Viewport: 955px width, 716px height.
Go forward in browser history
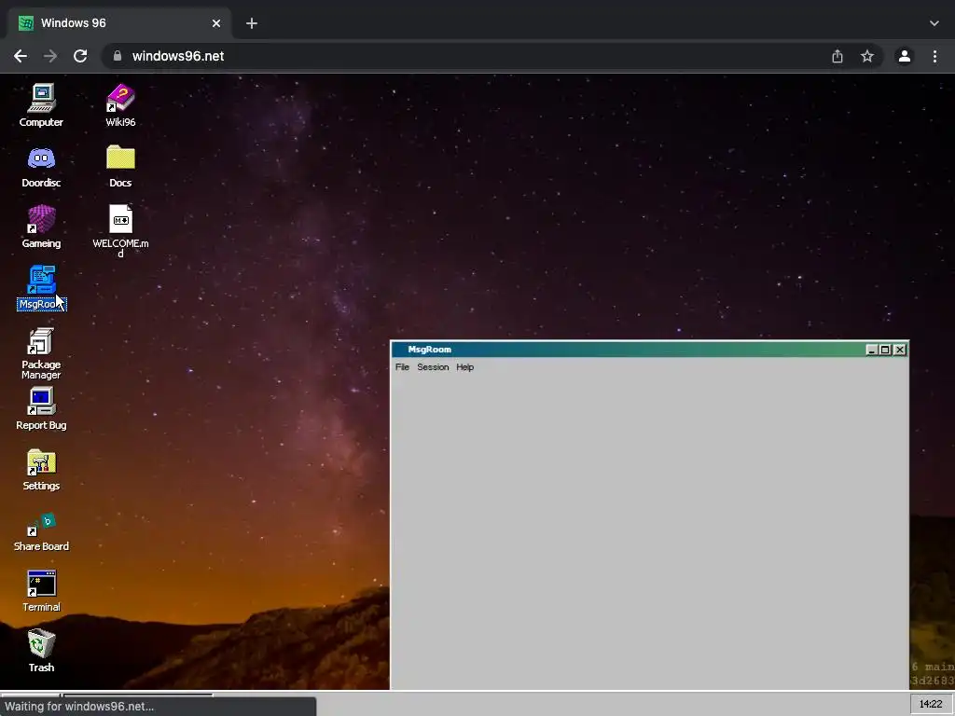(x=50, y=56)
